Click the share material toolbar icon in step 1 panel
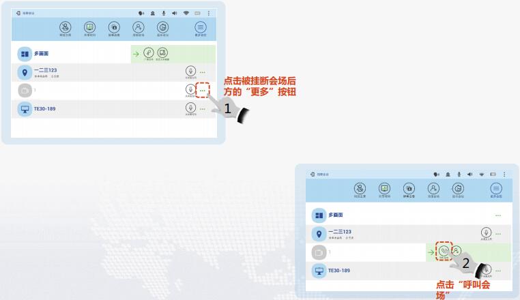This screenshot has height=300, width=520. click(89, 28)
